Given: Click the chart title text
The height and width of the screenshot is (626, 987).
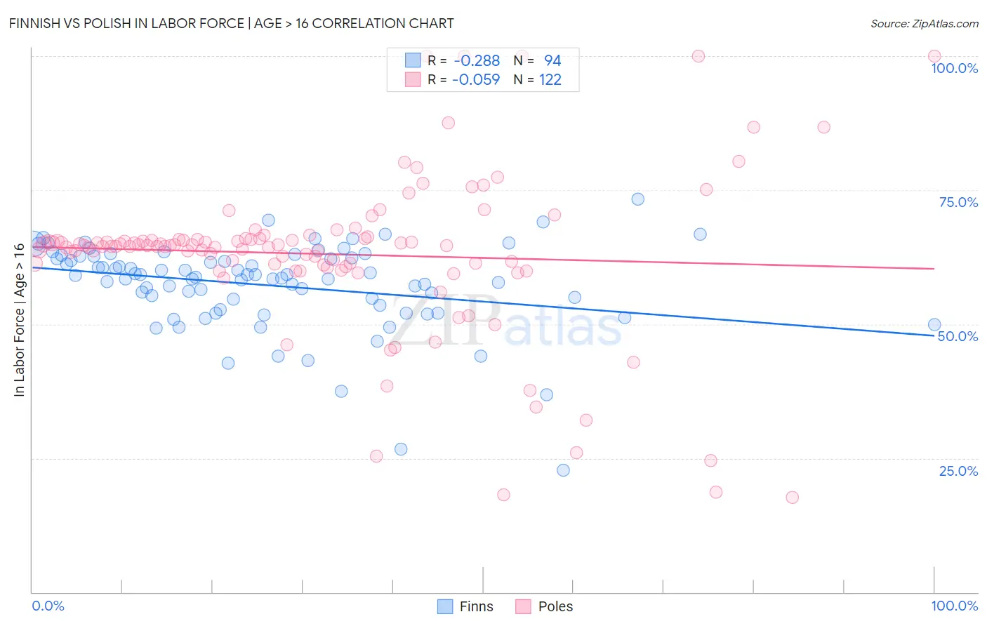Looking at the screenshot, I should (x=232, y=23).
